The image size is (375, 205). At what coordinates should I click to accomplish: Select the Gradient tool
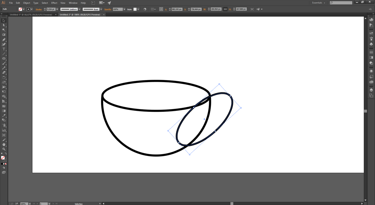pyautogui.click(x=4, y=111)
